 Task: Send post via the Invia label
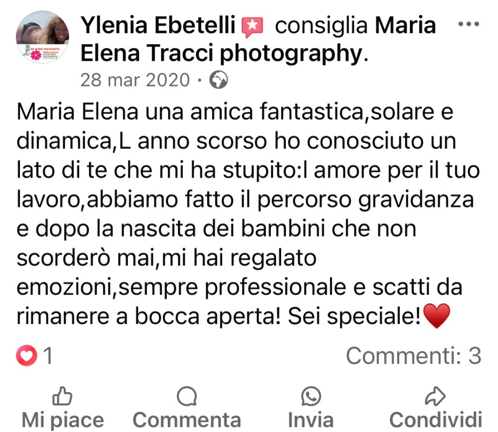click(x=311, y=420)
